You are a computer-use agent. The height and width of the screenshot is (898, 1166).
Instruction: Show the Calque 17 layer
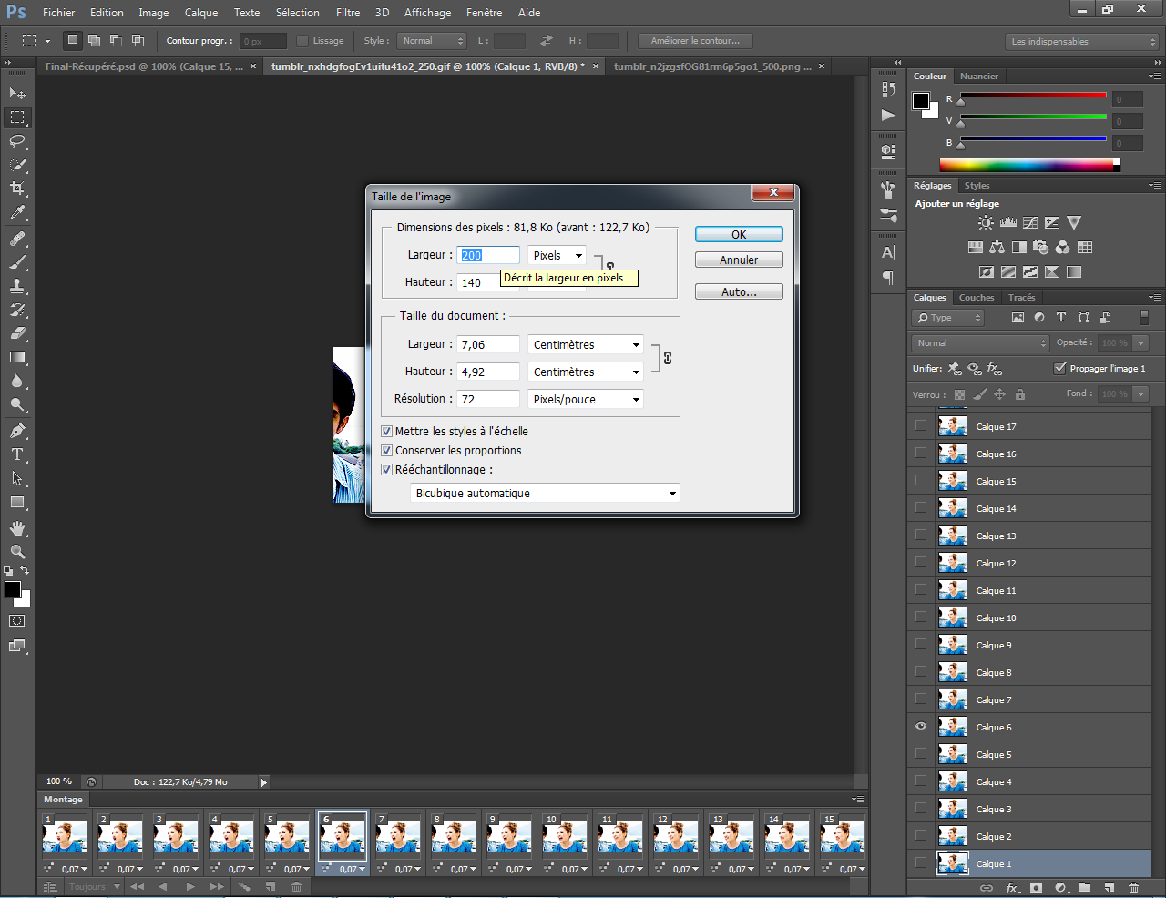coord(921,426)
